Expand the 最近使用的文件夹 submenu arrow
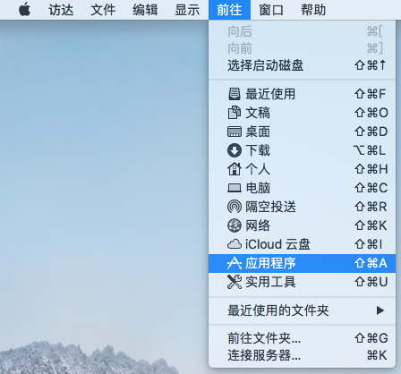This screenshot has height=374, width=401. tap(380, 310)
